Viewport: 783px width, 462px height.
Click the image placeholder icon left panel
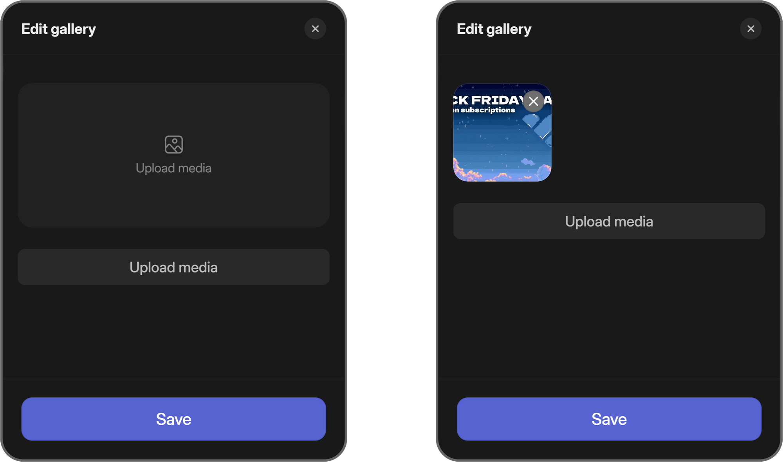coord(174,144)
